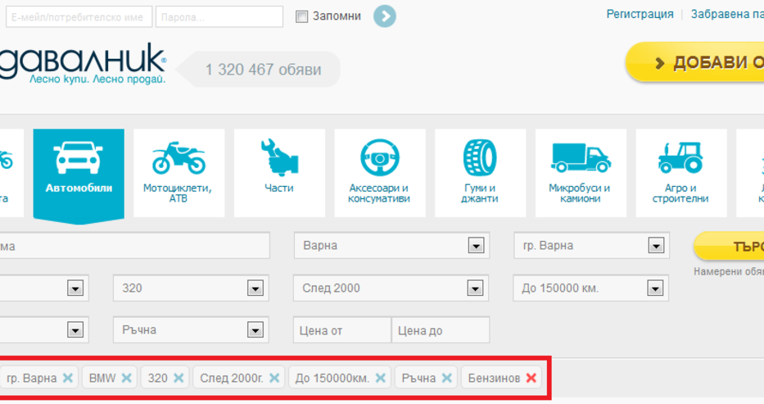Open the 320 model dropdown
764x404 pixels.
[255, 288]
